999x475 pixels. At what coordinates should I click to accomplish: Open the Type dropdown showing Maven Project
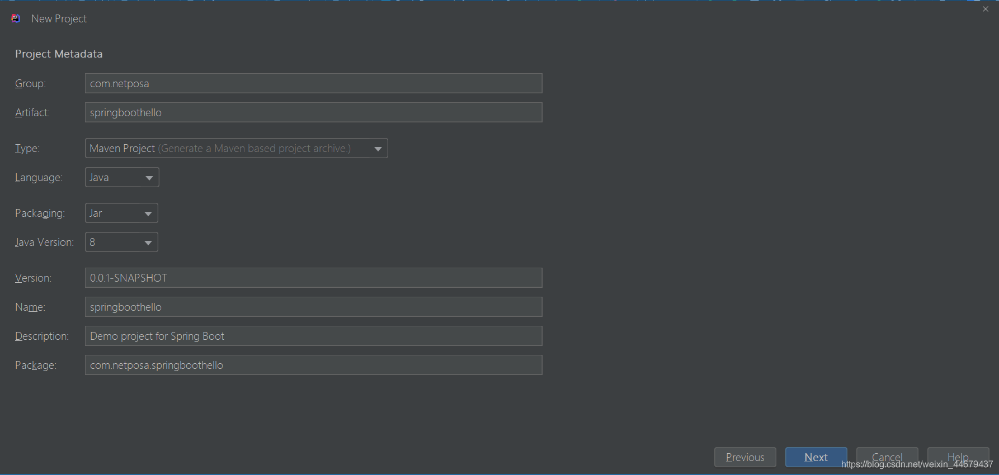click(x=236, y=148)
